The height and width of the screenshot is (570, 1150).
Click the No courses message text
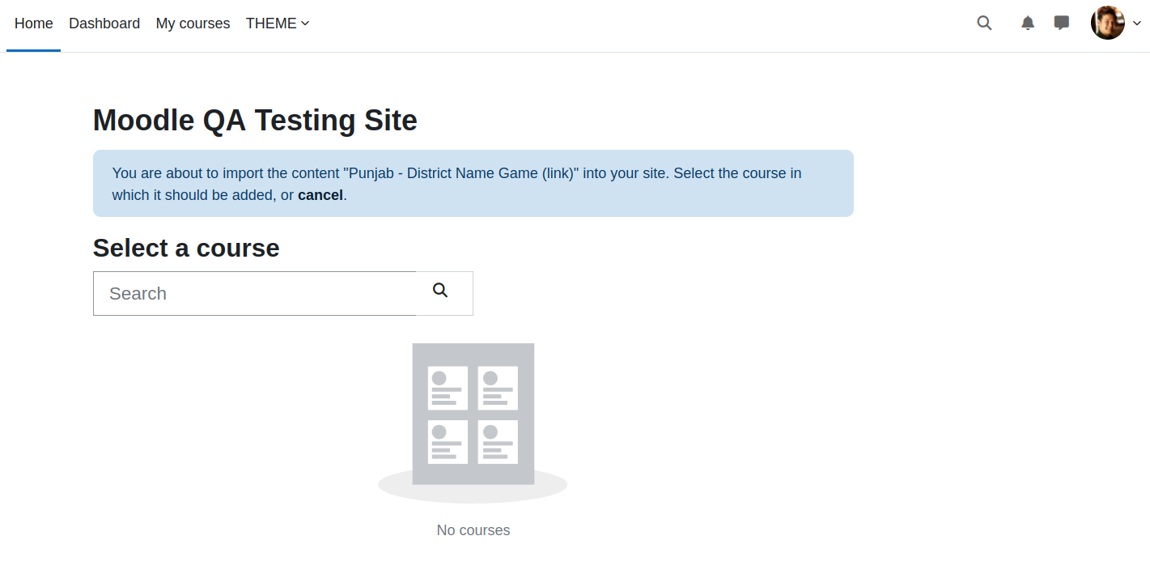pos(473,530)
